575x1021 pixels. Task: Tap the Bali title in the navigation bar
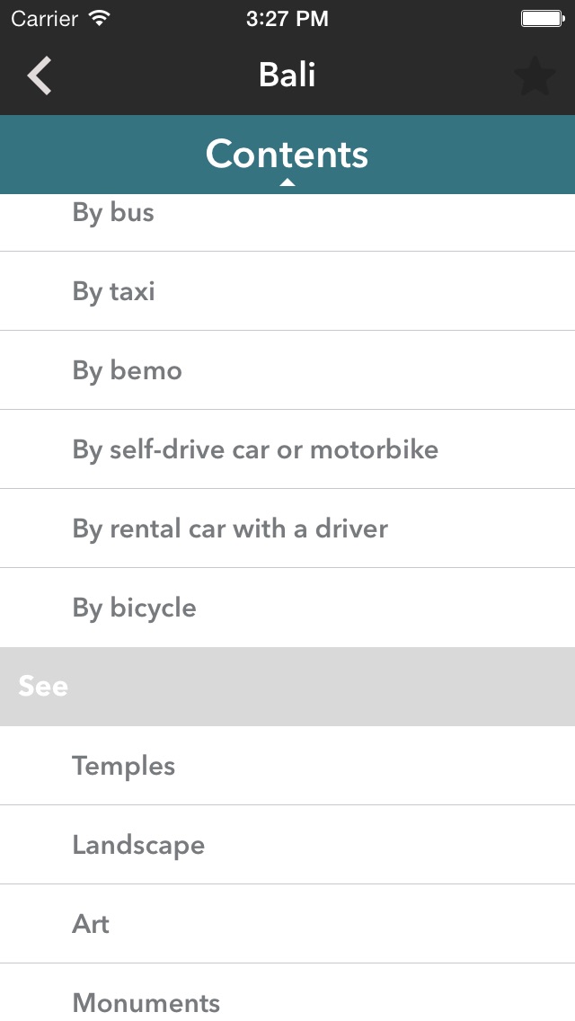click(287, 75)
